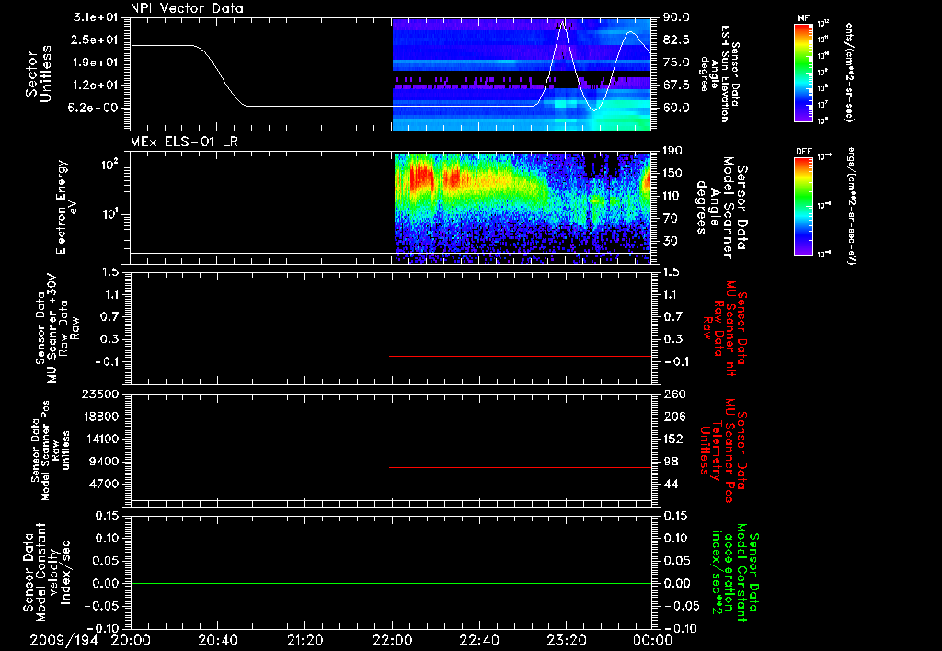Click the '4700' scanner position tick label
The width and height of the screenshot is (942, 651).
(103, 484)
